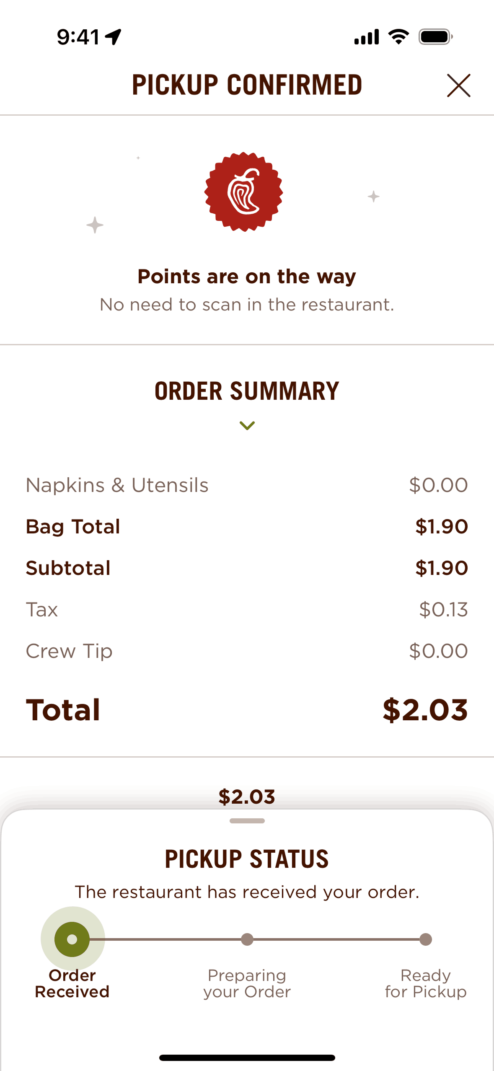The image size is (494, 1071).
Task: Tap the sparkle star right of badge
Action: [x=373, y=197]
